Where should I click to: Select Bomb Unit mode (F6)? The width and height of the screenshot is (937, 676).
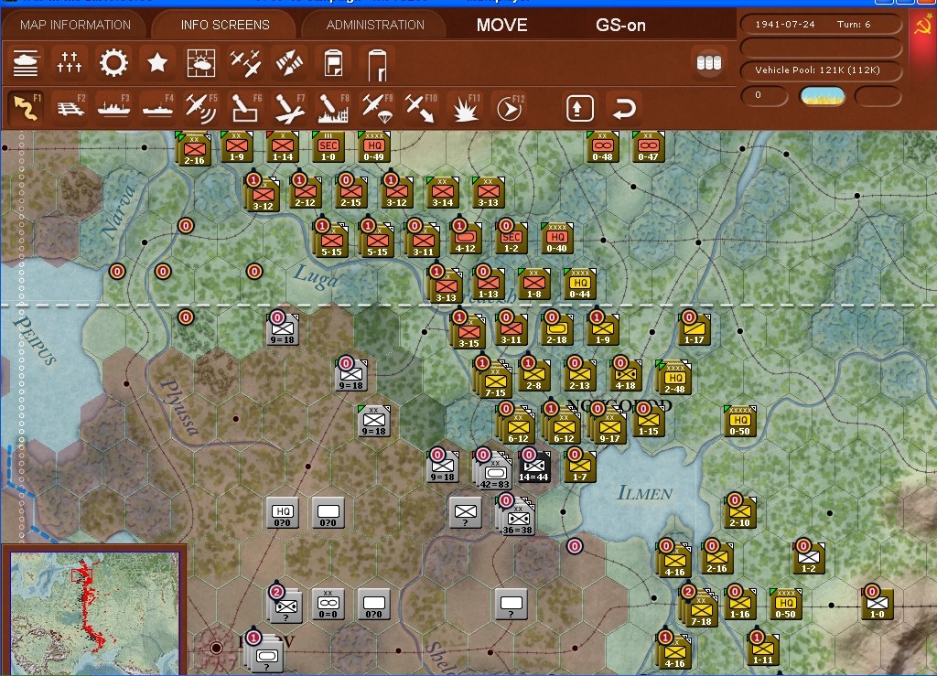click(245, 108)
